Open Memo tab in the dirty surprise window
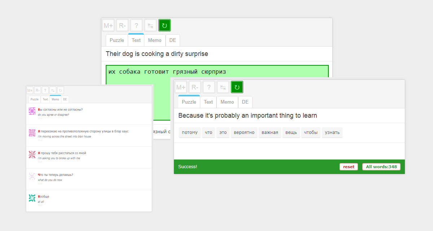The image size is (433, 231). click(155, 40)
